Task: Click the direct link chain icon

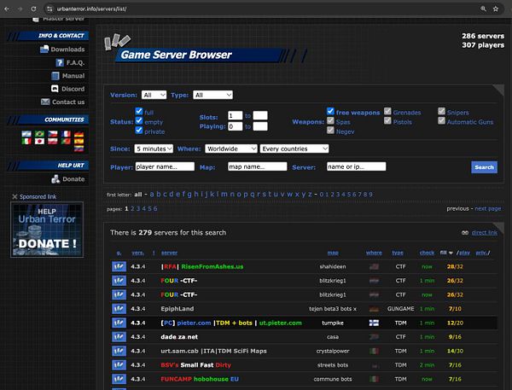Action: [x=465, y=233]
